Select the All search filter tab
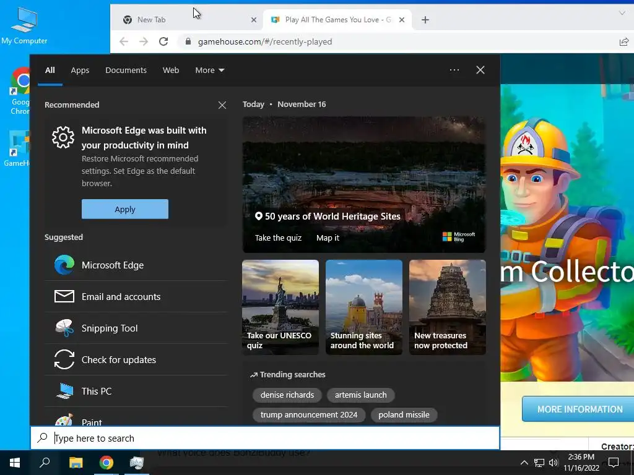The height and width of the screenshot is (475, 634). (50, 71)
